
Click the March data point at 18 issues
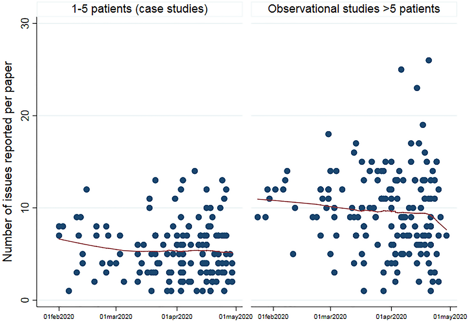[x=328, y=134]
